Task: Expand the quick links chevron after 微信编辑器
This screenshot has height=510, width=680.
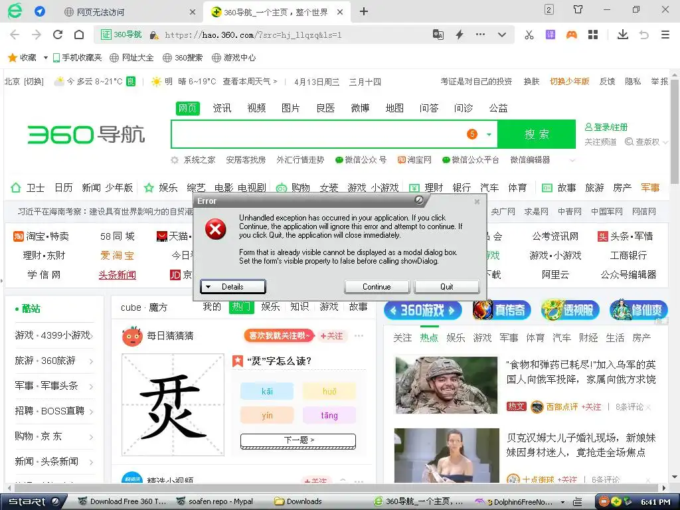Action: [x=572, y=161]
